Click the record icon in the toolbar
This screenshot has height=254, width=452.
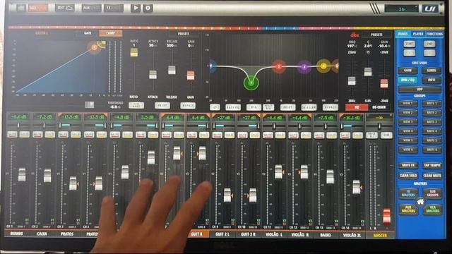click(148, 8)
